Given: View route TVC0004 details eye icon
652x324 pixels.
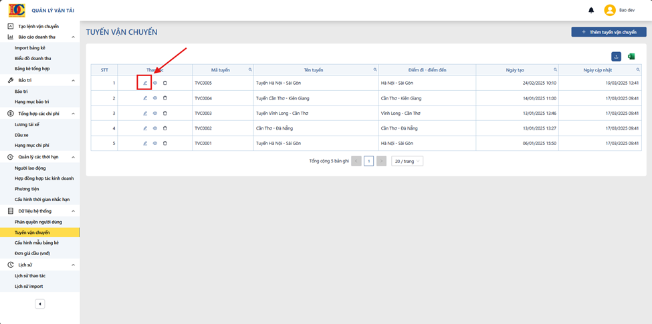Looking at the screenshot, I should click(154, 98).
